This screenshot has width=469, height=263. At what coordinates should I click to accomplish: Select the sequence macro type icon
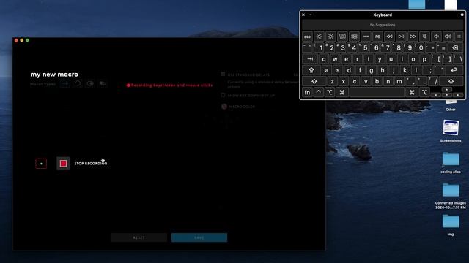[x=103, y=84]
